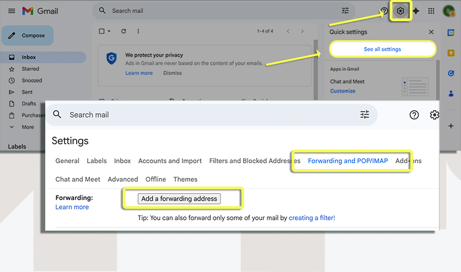Screen dimensions: 461x272
Task: Click the settings gear icon
Action: [401, 11]
